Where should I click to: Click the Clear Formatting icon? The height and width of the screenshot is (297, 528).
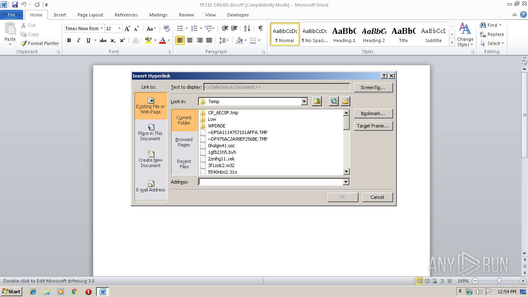(167, 28)
